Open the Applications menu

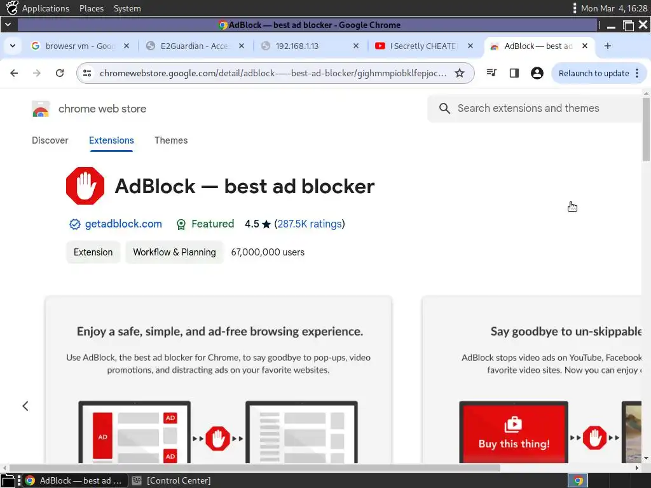pos(46,8)
